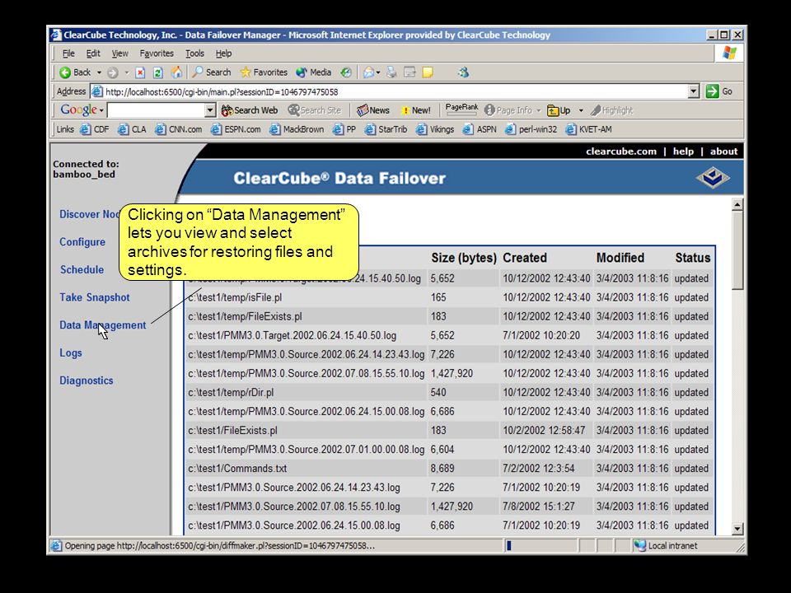791x593 pixels.
Task: Go back with the Back button
Action: pyautogui.click(x=75, y=72)
